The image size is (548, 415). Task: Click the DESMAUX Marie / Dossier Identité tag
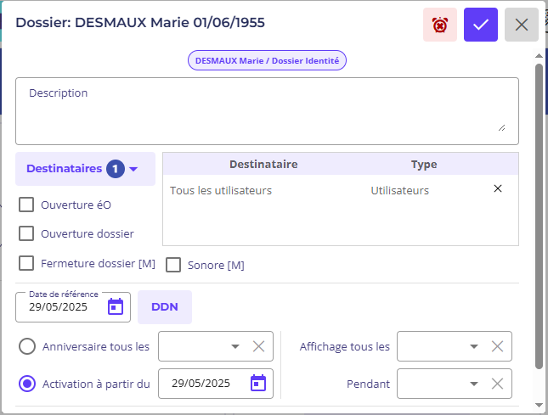point(267,61)
